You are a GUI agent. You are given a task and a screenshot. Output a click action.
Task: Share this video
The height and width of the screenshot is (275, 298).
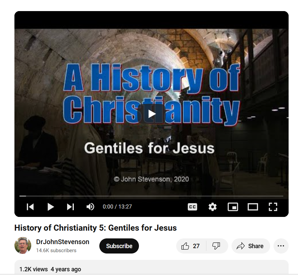pos(250,246)
